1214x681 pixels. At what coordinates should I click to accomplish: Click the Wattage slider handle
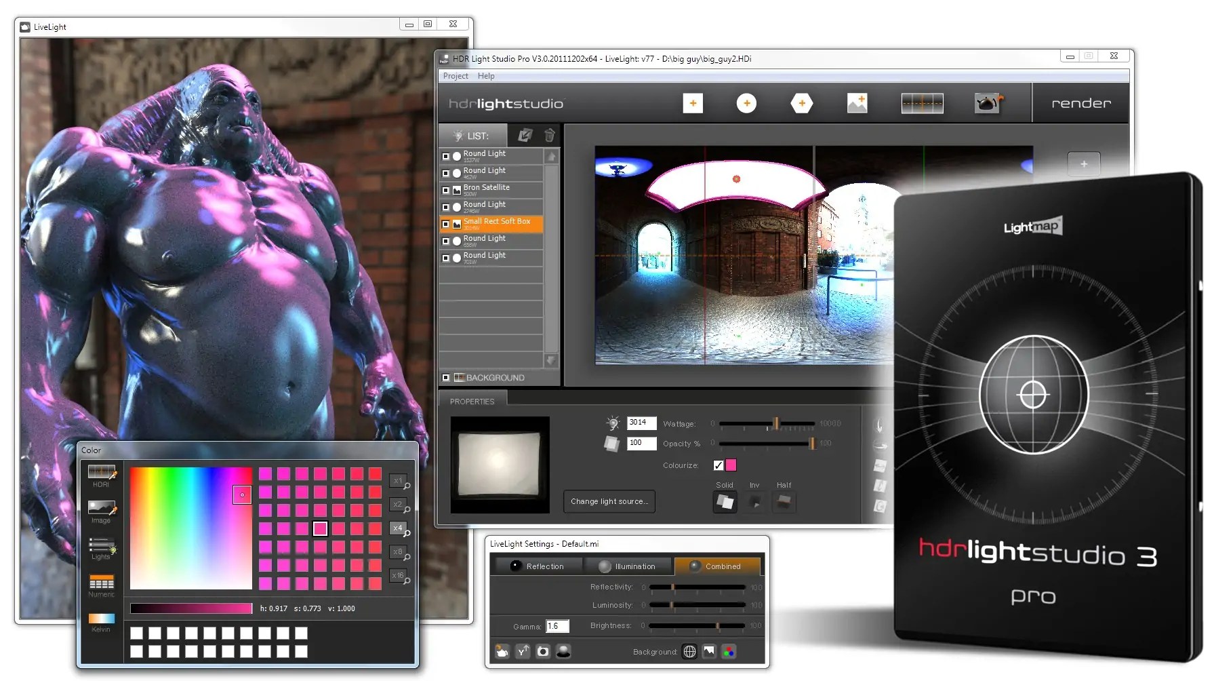point(776,424)
